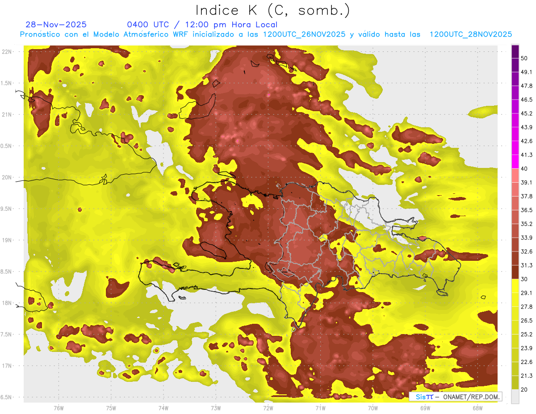Click the '29.1' colorbar value
Image resolution: width=536 pixels, height=414 pixels.
[x=527, y=293]
